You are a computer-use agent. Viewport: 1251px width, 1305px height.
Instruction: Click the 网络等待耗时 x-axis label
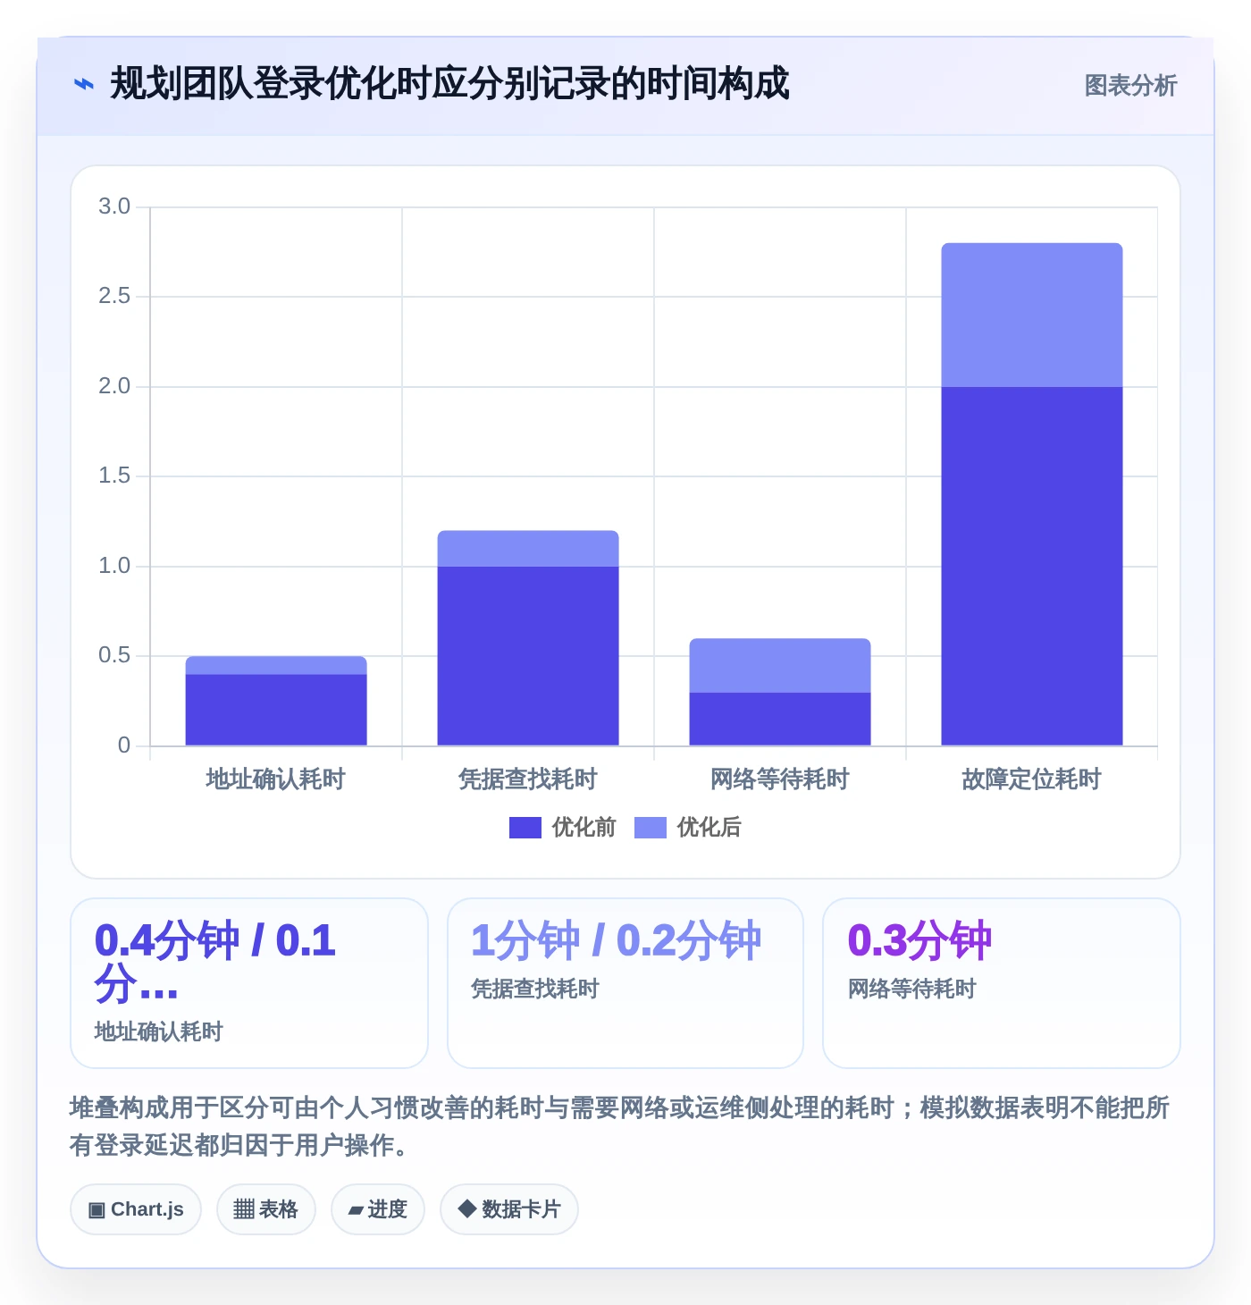[x=780, y=779]
